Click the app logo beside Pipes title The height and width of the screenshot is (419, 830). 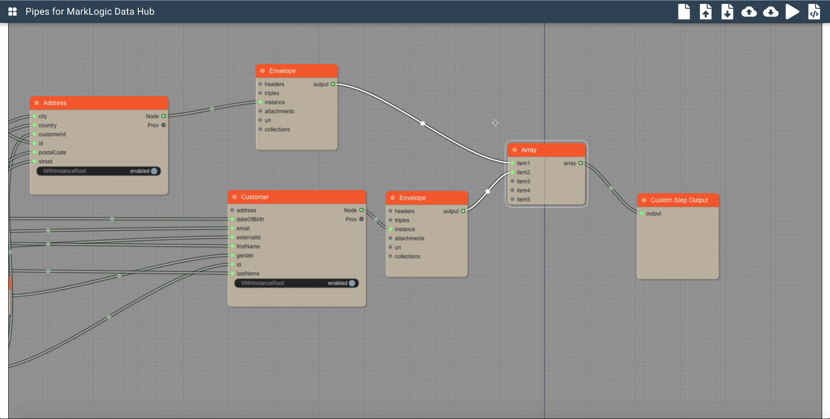pyautogui.click(x=13, y=12)
